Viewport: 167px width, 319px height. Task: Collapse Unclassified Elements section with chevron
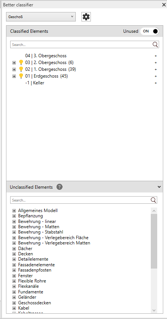click(x=159, y=187)
